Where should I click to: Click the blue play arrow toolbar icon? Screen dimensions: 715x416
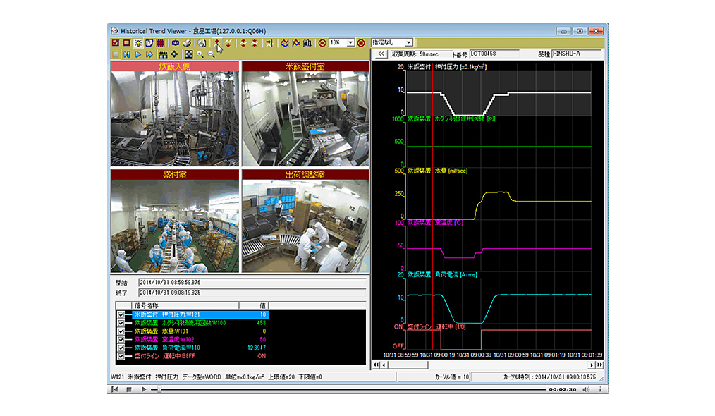pyautogui.click(x=138, y=54)
